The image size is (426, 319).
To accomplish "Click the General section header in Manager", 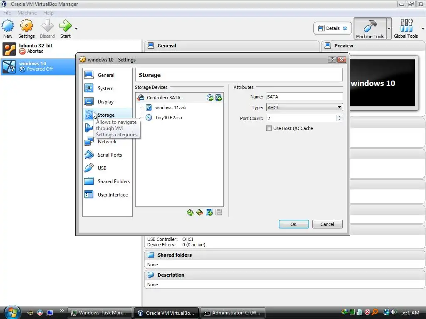I will tap(232, 46).
